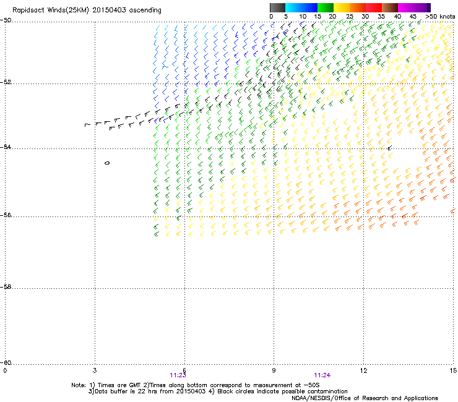Click the latitude axis label '-60'
The height and width of the screenshot is (402, 458).
(6, 362)
